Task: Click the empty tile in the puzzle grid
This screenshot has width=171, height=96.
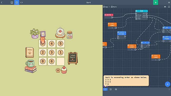Action: click(60, 61)
